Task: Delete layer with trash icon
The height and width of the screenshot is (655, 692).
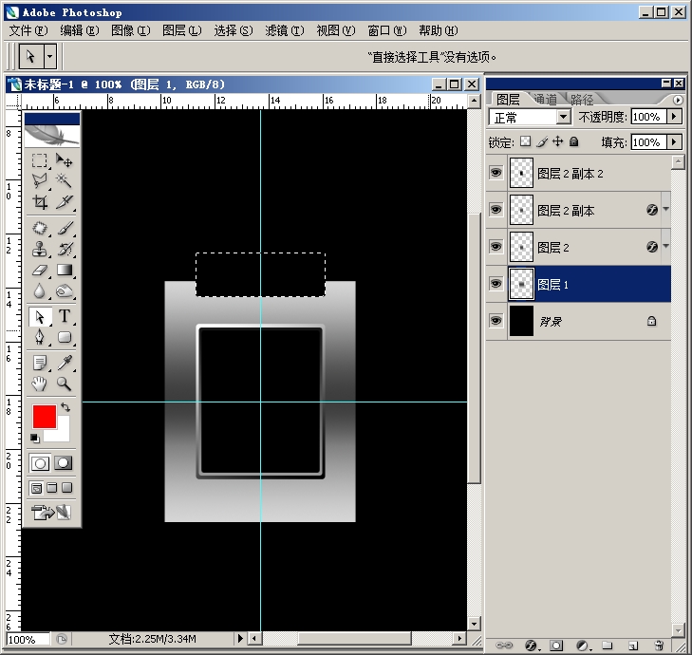Action: [659, 646]
